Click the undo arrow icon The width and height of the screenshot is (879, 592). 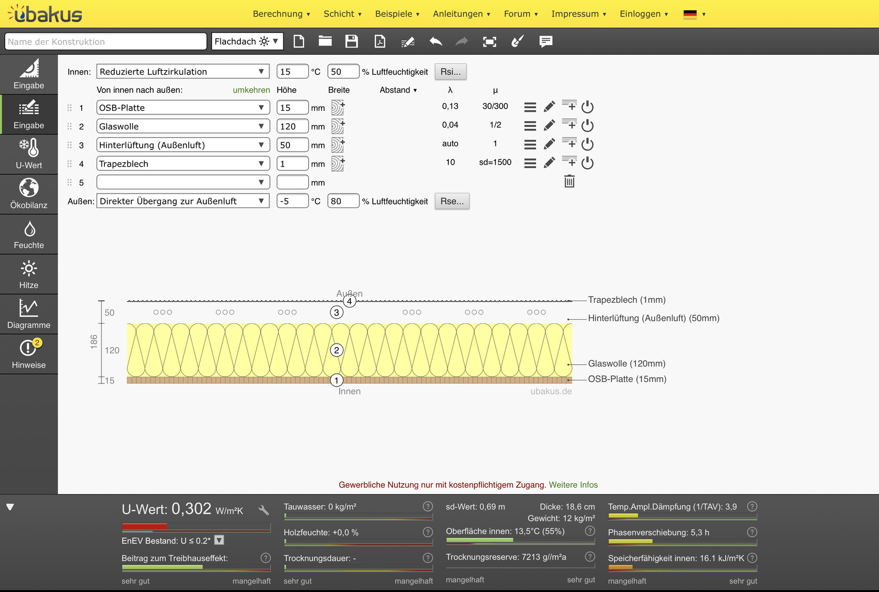(435, 41)
